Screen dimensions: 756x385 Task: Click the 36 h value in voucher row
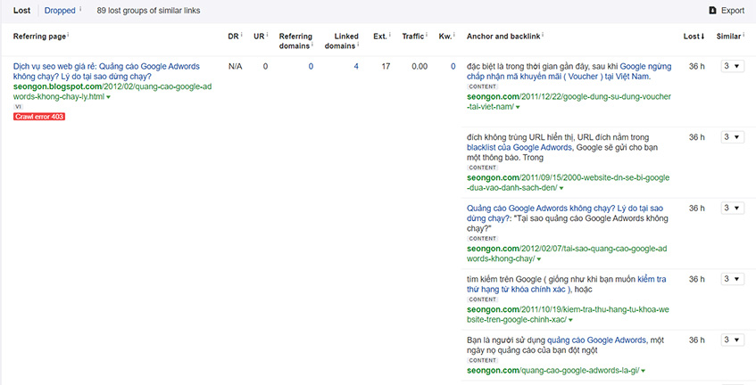(x=696, y=67)
